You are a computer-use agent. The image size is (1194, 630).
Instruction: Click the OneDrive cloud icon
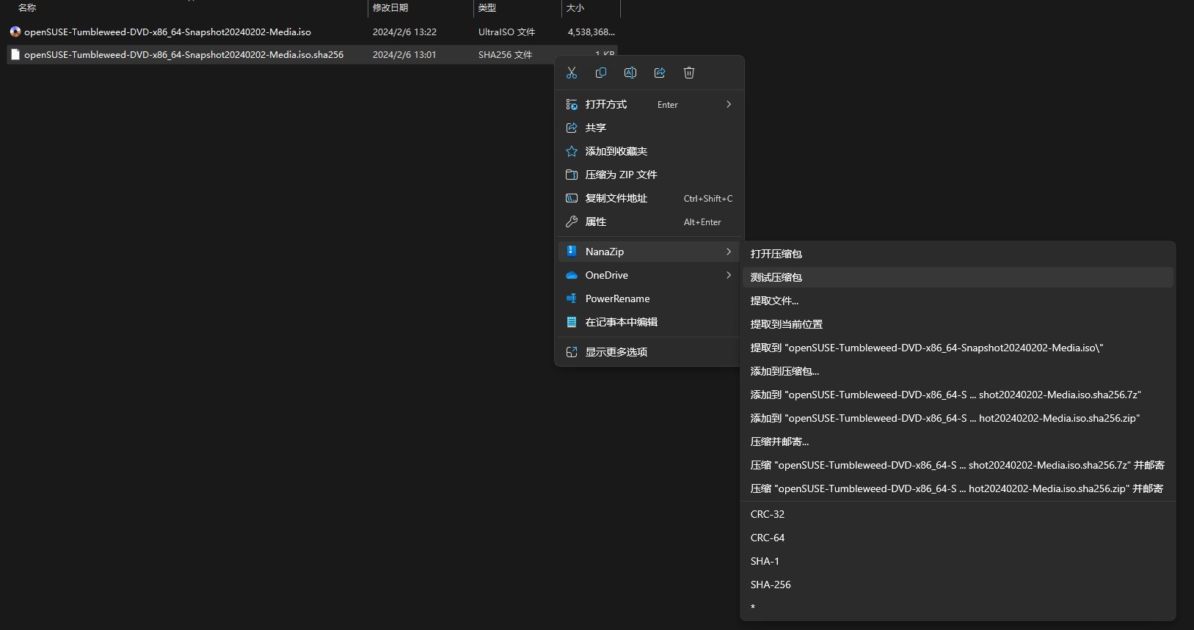click(x=572, y=275)
